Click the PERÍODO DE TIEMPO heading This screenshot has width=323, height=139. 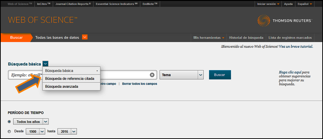(26, 113)
